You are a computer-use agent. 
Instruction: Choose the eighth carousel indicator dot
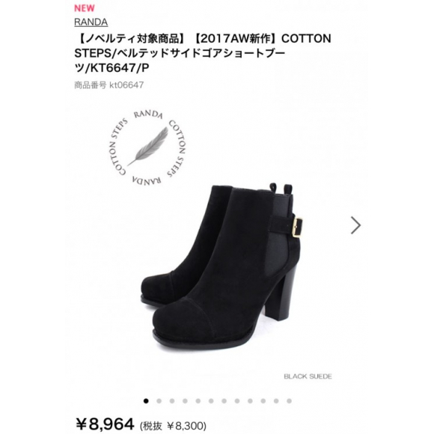pos(237,401)
